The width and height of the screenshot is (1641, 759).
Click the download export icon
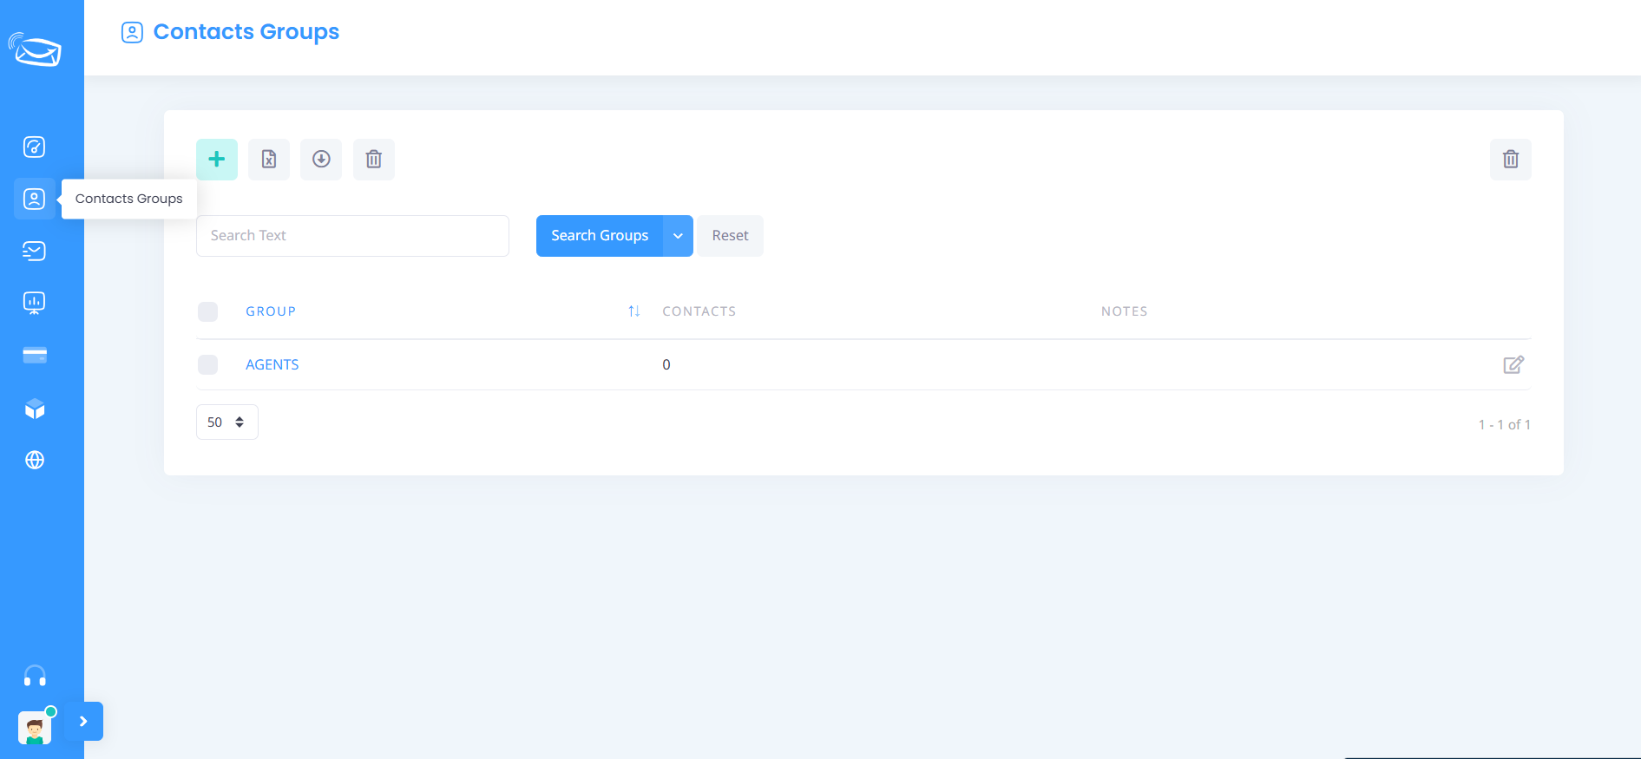(321, 160)
